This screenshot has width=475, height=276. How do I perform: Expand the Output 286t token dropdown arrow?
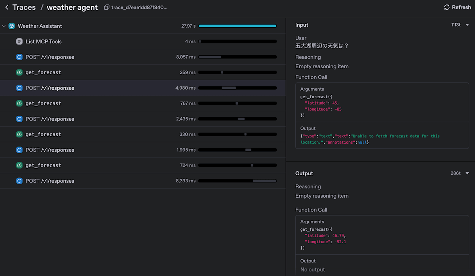(x=467, y=173)
